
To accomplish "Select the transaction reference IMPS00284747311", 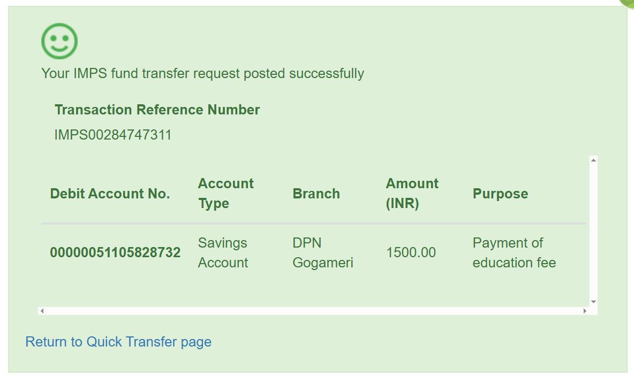I will click(113, 135).
